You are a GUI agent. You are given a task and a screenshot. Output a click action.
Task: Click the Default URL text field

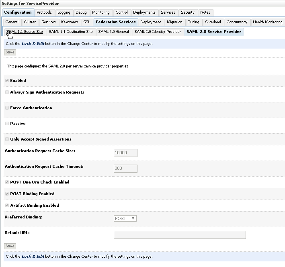point(180,235)
